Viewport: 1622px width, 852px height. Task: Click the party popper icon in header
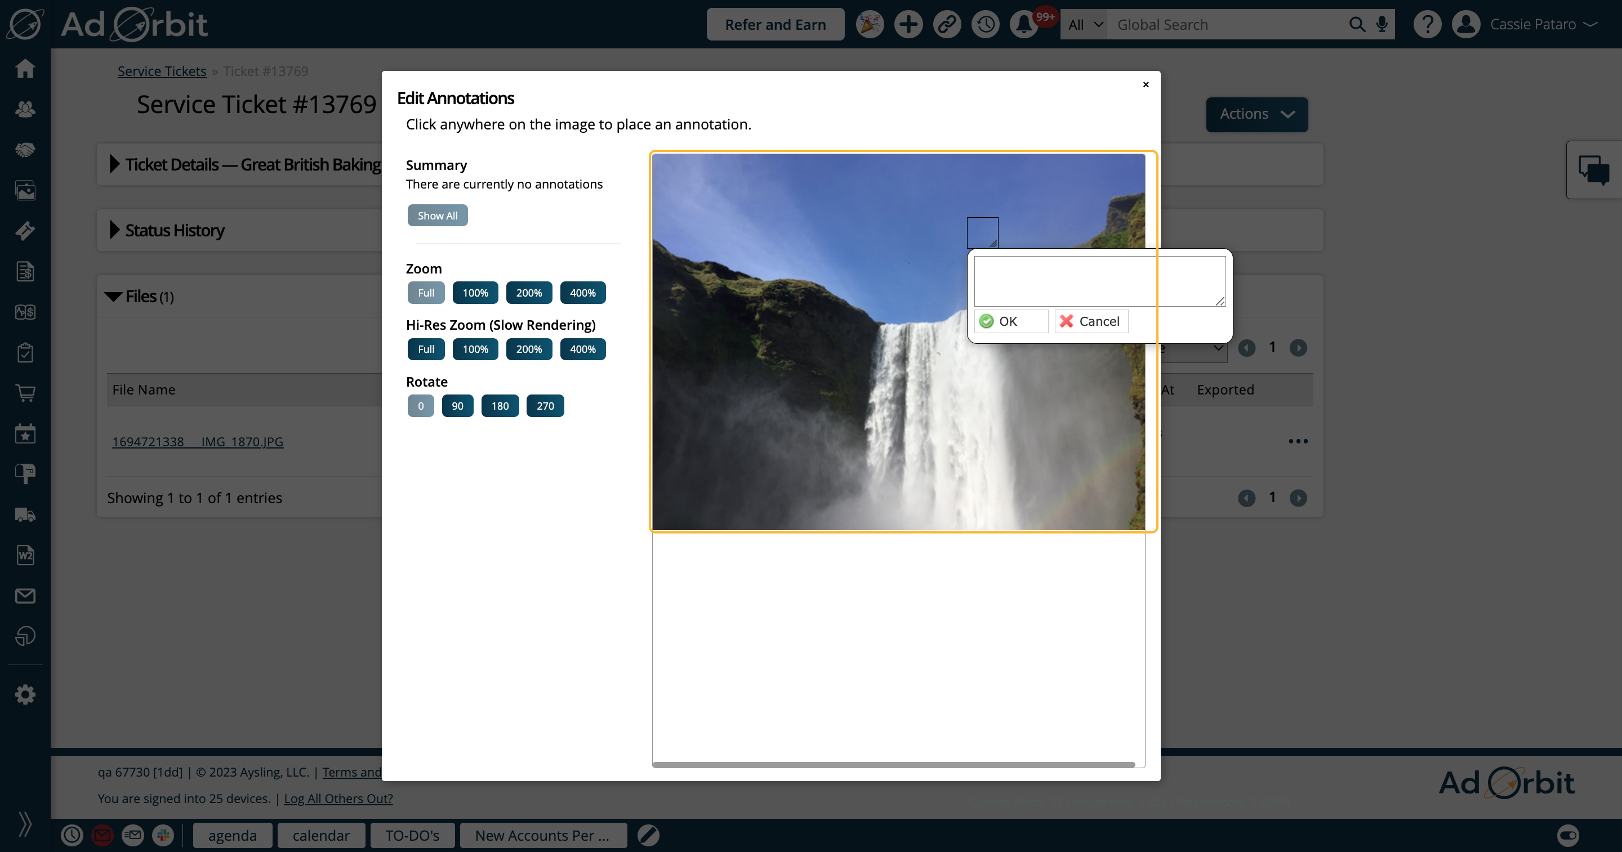point(870,25)
